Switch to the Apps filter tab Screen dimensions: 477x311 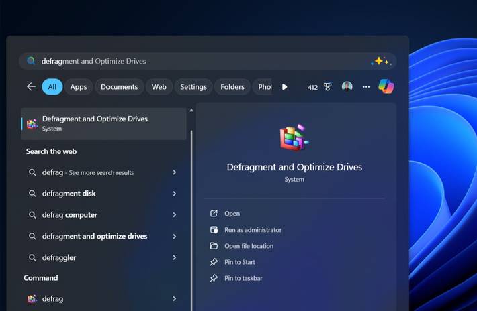[79, 87]
